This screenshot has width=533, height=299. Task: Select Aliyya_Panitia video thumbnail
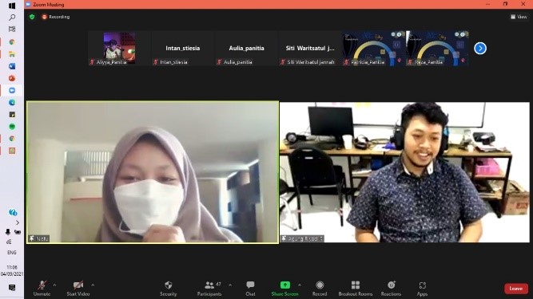click(119, 48)
